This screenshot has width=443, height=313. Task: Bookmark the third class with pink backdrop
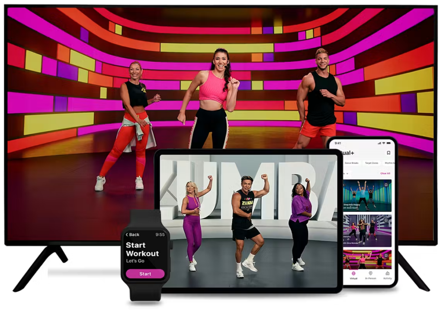[x=386, y=255]
